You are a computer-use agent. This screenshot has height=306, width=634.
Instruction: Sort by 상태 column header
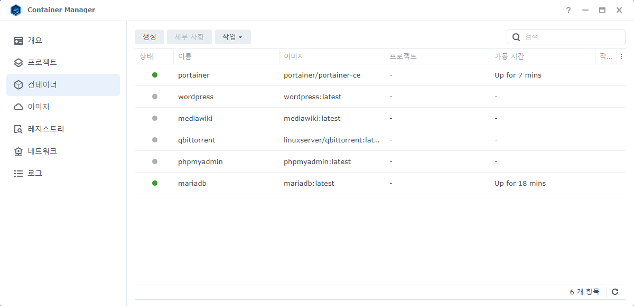(154, 56)
